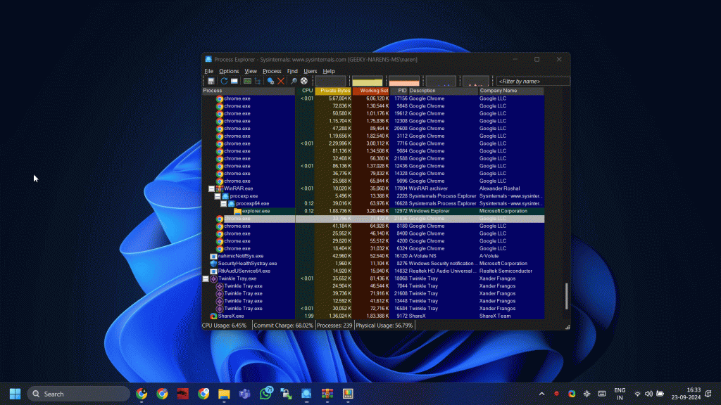Save the process list snapshot
This screenshot has width=721, height=405.
[x=211, y=79]
